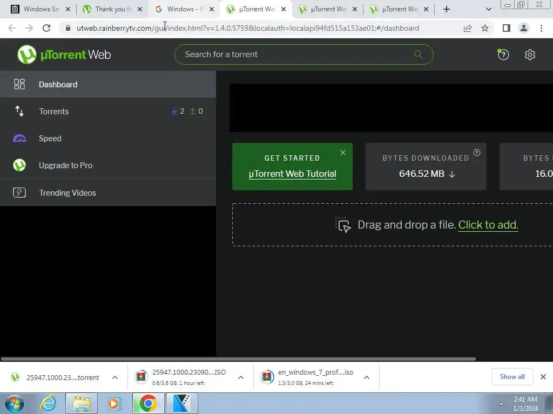Toggle the browser side panel
This screenshot has width=553, height=414.
pyautogui.click(x=507, y=28)
